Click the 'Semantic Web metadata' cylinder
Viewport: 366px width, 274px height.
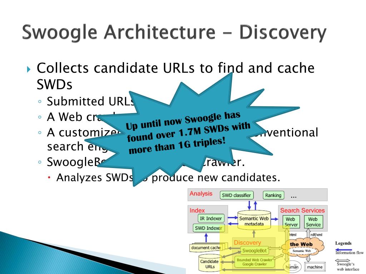click(x=254, y=220)
